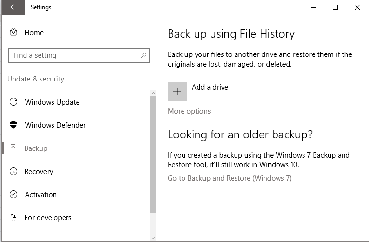Open the Activation settings page
The height and width of the screenshot is (242, 369).
pyautogui.click(x=41, y=195)
